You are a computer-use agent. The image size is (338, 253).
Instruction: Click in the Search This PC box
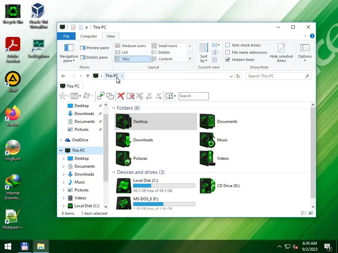point(278,76)
